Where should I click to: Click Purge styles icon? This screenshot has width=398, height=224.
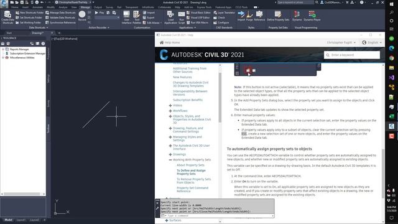(249, 16)
